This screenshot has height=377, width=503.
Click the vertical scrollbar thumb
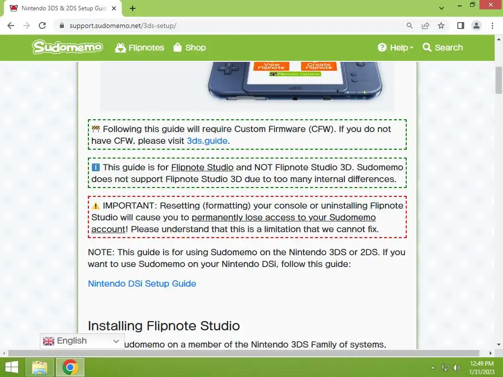[499, 80]
